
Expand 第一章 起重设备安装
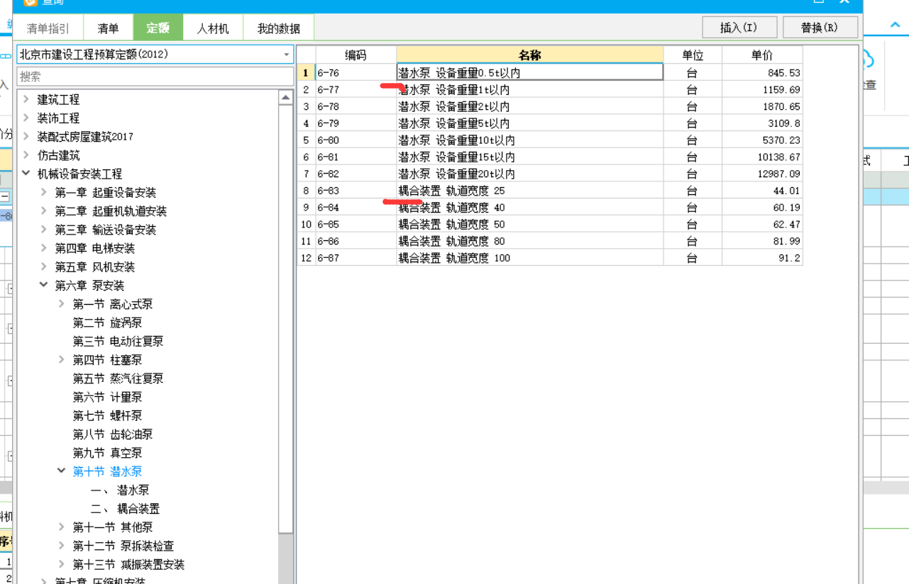[44, 192]
